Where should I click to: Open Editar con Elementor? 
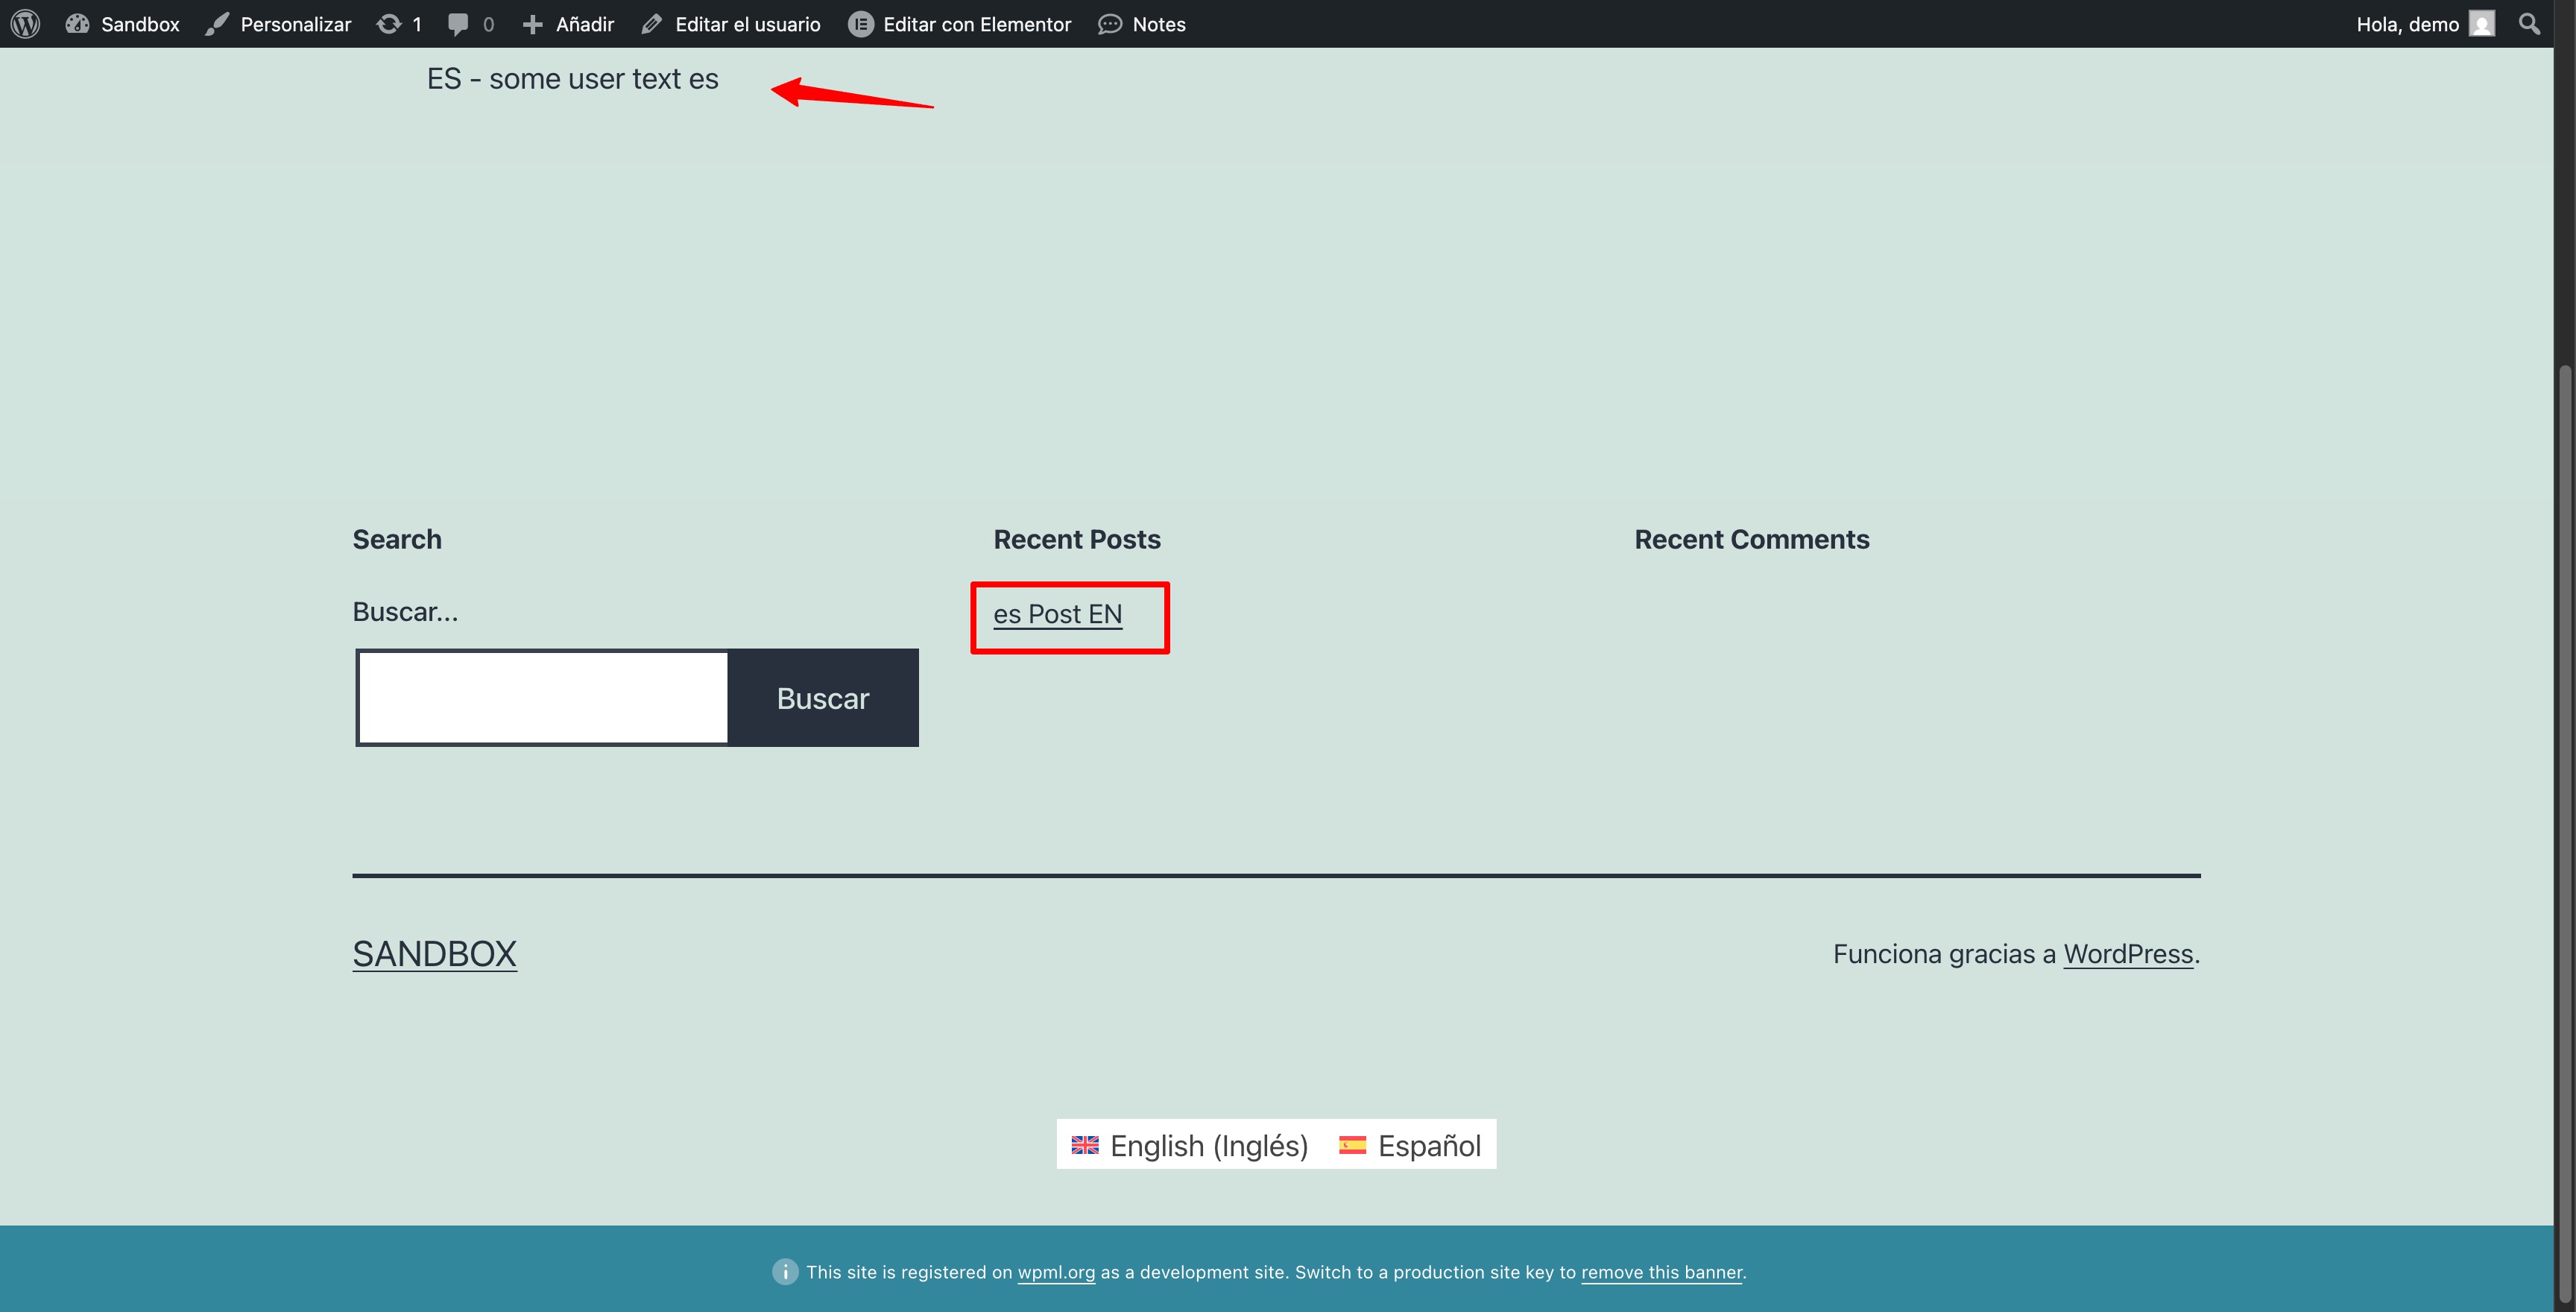coord(959,24)
